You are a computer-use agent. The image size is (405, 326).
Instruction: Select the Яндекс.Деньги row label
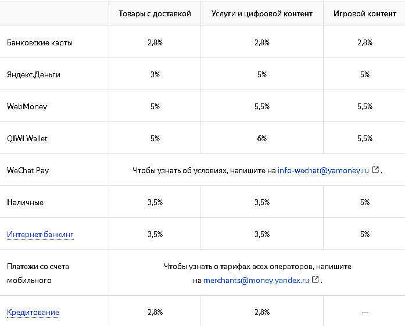34,74
